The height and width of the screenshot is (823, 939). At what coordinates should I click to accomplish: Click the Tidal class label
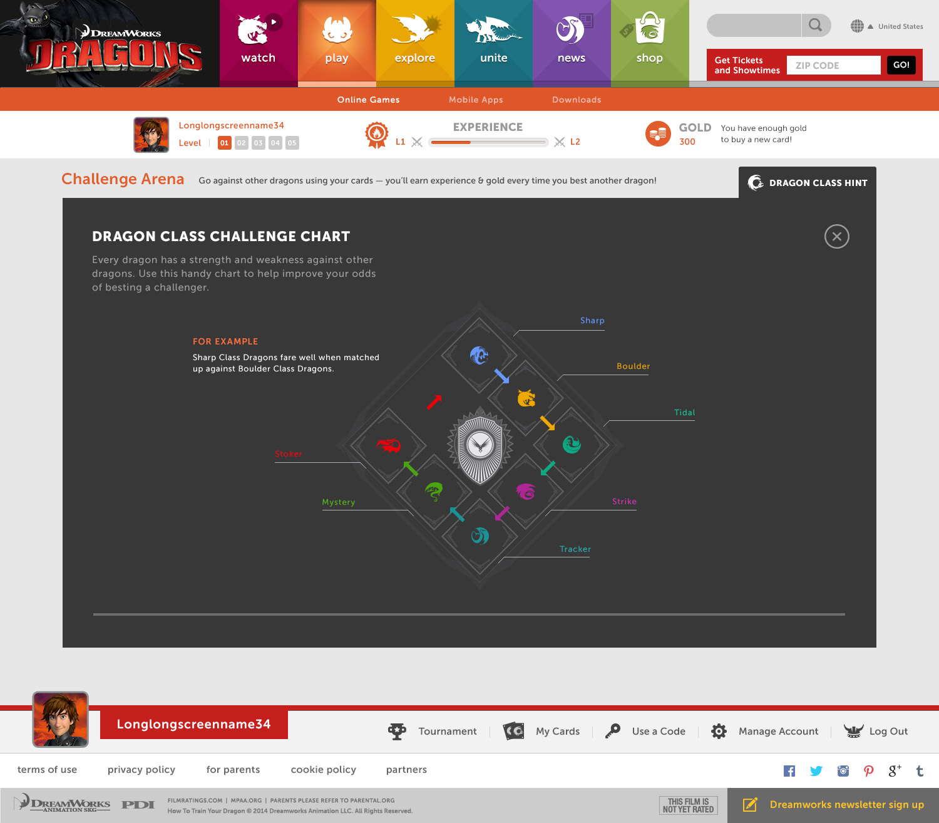click(685, 413)
